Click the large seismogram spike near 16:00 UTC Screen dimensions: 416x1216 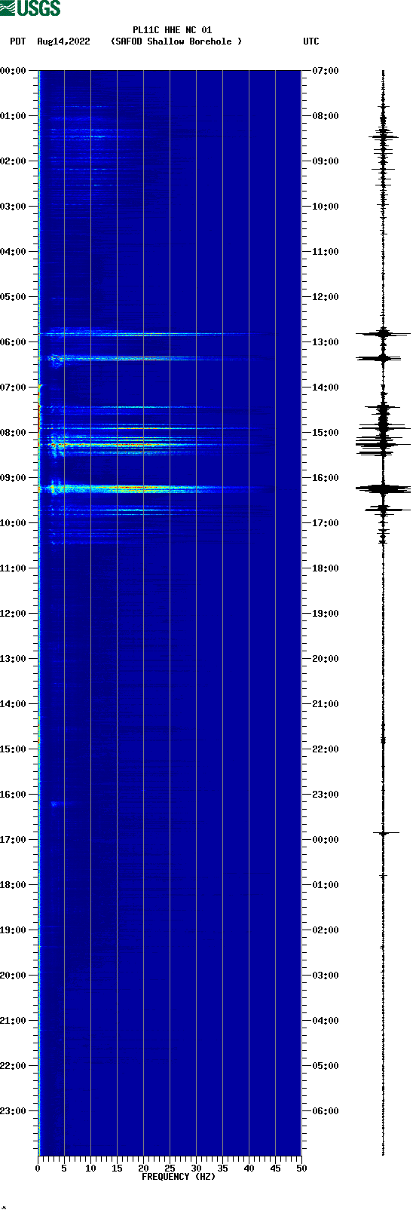point(384,489)
